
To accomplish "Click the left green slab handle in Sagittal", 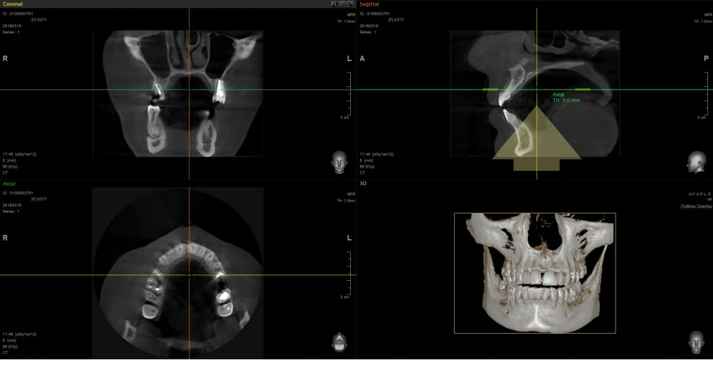I will [x=491, y=90].
